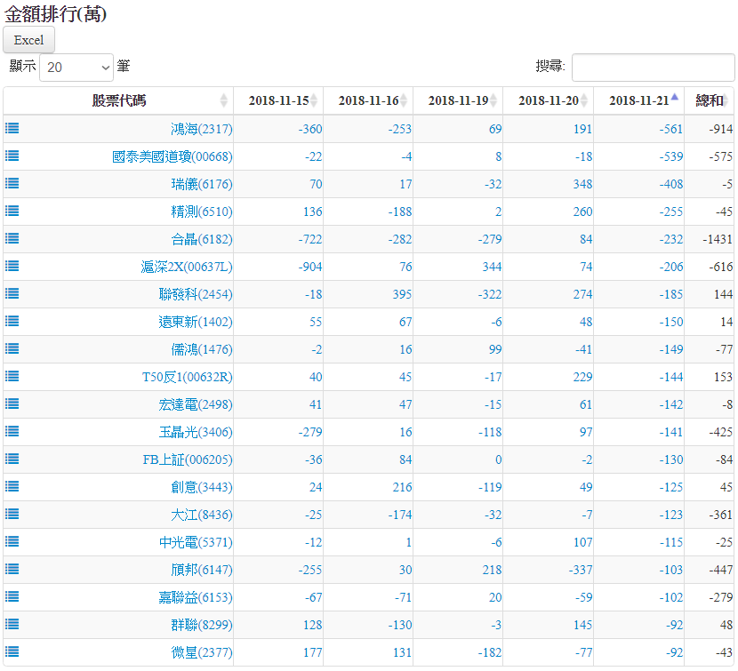
Task: Click the 搜尋 search input field
Action: (x=653, y=67)
